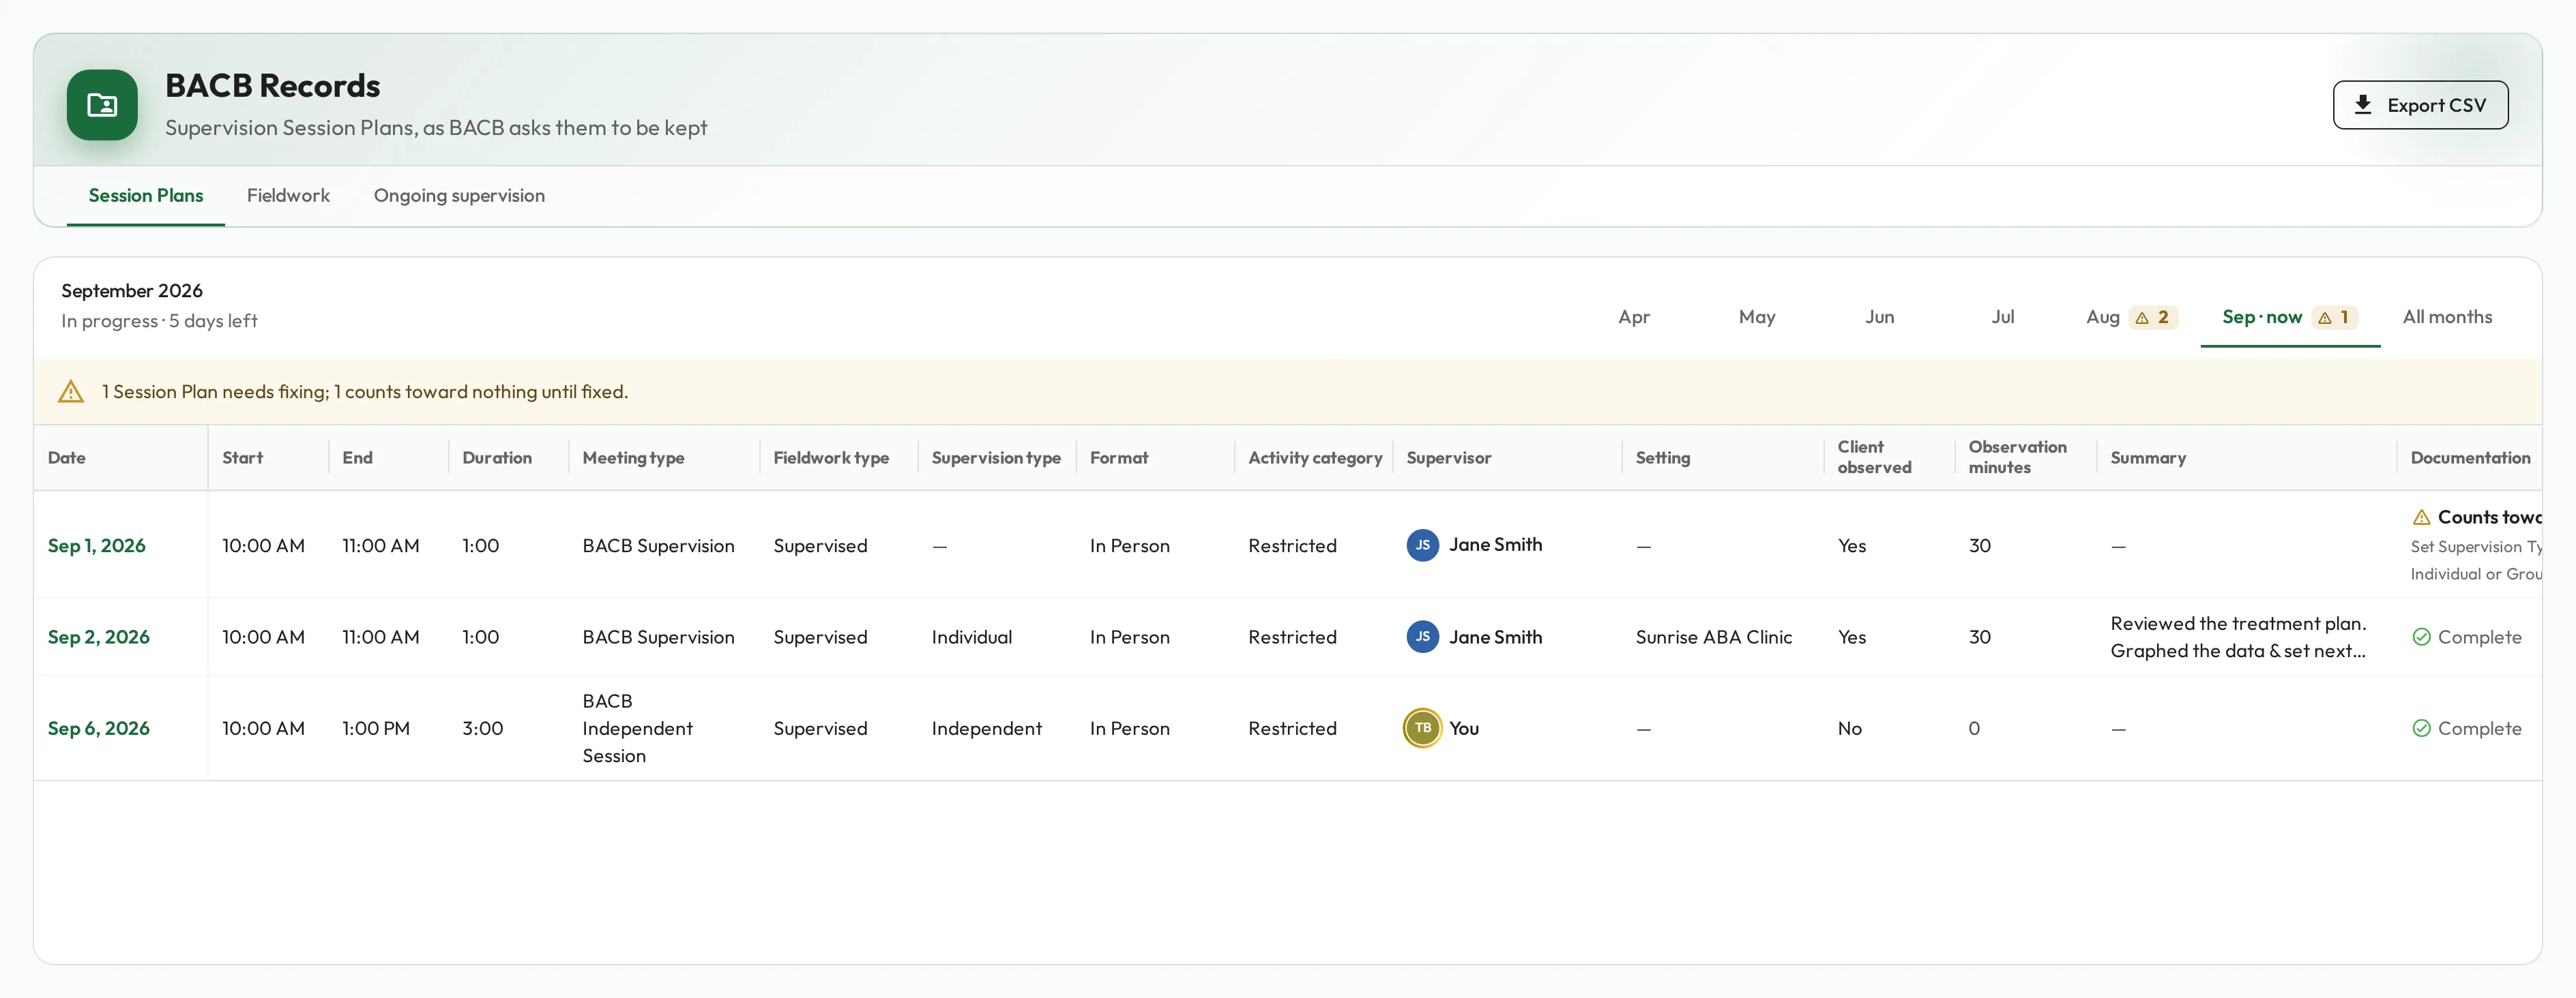Open the Sep 1, 2026 session
This screenshot has height=998, width=2576.
[97, 545]
